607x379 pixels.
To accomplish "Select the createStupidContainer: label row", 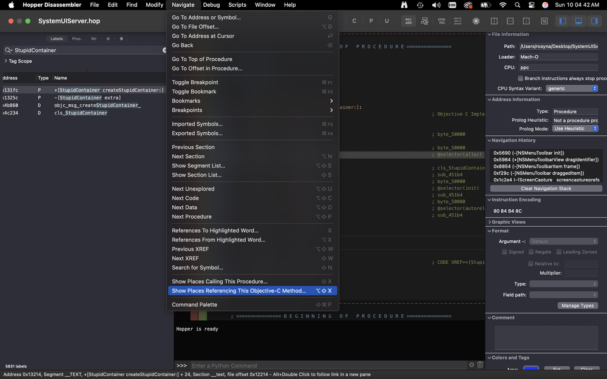I will (x=84, y=90).
